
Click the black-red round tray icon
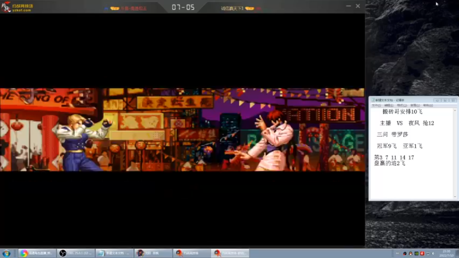point(405,253)
